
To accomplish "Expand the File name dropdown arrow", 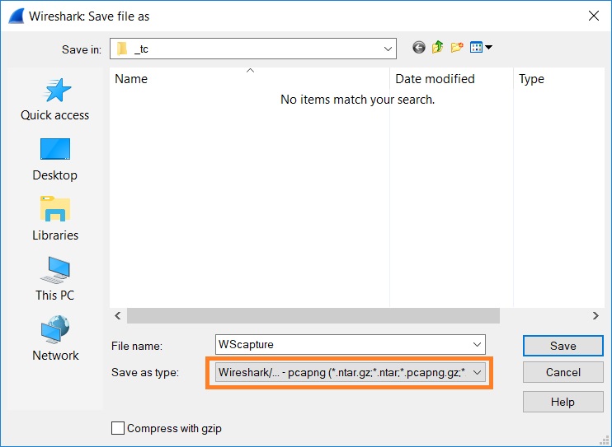I will point(477,345).
